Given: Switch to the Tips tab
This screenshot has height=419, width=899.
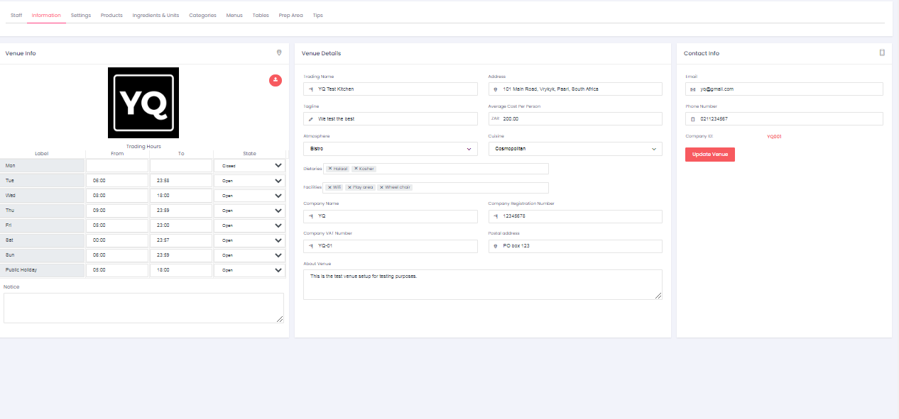Looking at the screenshot, I should click(317, 15).
